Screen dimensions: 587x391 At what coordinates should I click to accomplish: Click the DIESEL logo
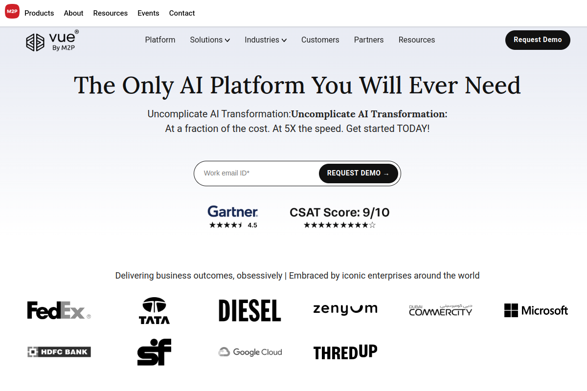[x=250, y=310]
